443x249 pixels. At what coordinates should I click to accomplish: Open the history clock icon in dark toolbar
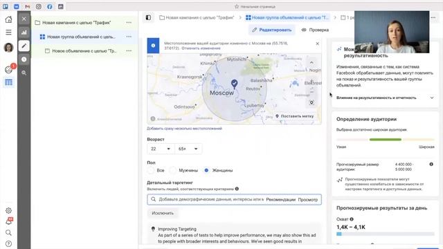(x=24, y=59)
